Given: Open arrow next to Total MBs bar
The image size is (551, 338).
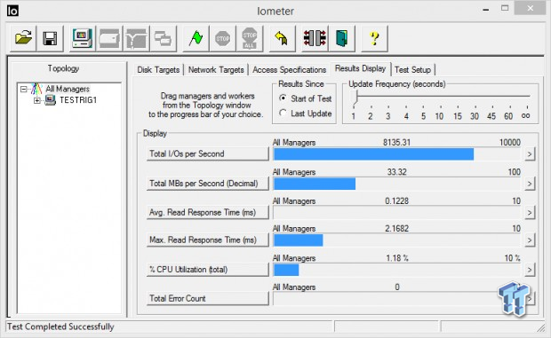Looking at the screenshot, I should tap(530, 184).
